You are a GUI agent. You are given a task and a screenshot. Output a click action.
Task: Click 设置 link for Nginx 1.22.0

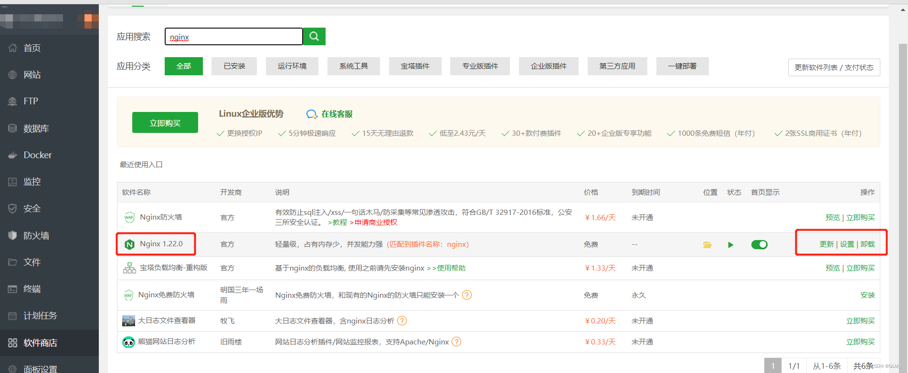pos(847,244)
